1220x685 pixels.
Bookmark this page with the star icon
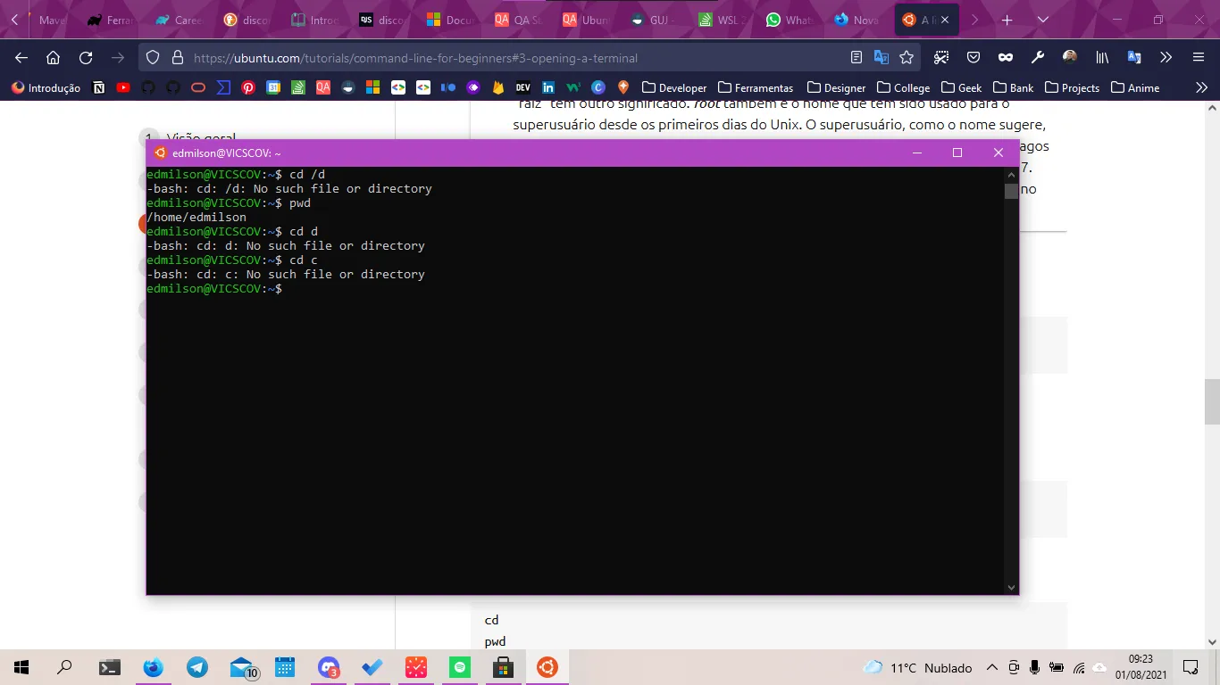(x=907, y=58)
